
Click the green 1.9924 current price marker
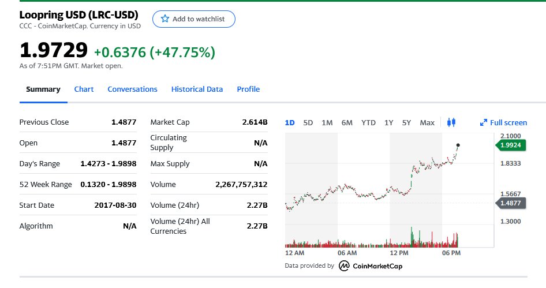point(510,145)
